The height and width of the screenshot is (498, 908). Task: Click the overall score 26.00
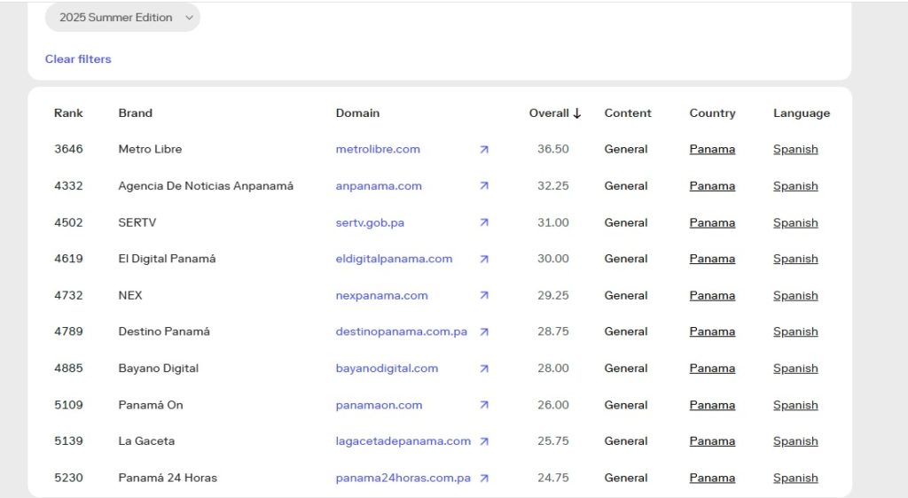point(553,405)
